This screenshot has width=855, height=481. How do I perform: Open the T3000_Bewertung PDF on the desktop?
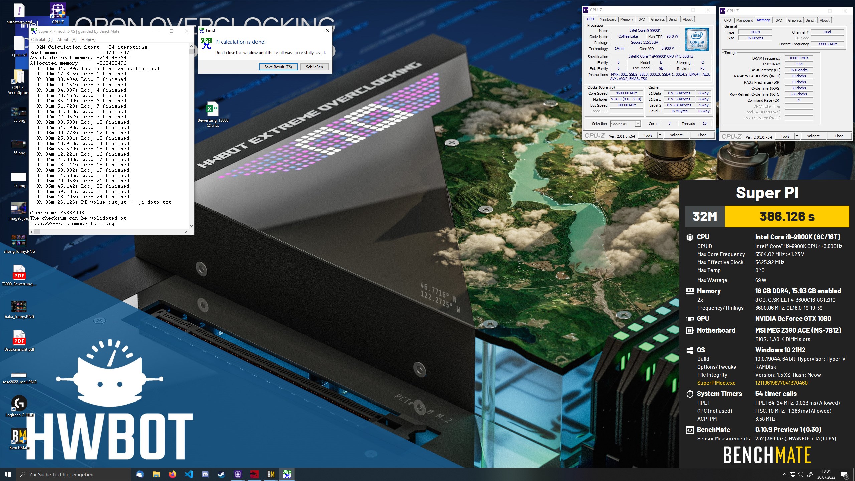19,276
